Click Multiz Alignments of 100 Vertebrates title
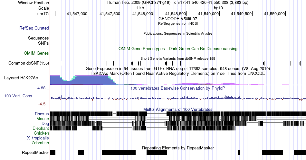 click(178, 109)
